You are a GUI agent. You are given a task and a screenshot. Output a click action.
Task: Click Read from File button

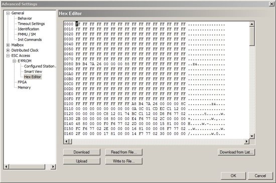pos(123,152)
